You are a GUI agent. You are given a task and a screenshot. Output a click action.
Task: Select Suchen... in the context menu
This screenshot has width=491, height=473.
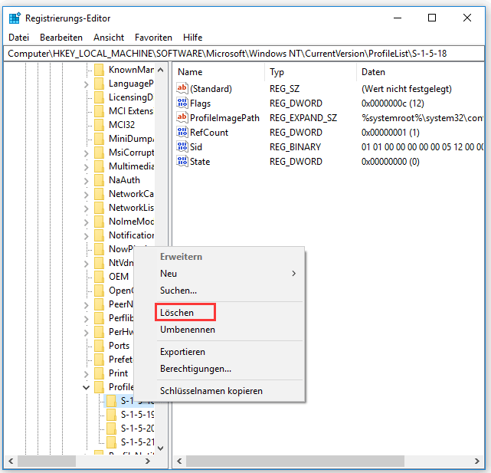tap(178, 291)
